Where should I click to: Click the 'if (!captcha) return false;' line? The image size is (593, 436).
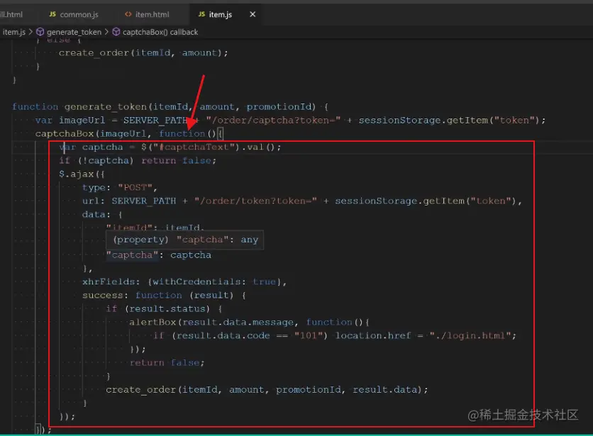click(x=138, y=161)
